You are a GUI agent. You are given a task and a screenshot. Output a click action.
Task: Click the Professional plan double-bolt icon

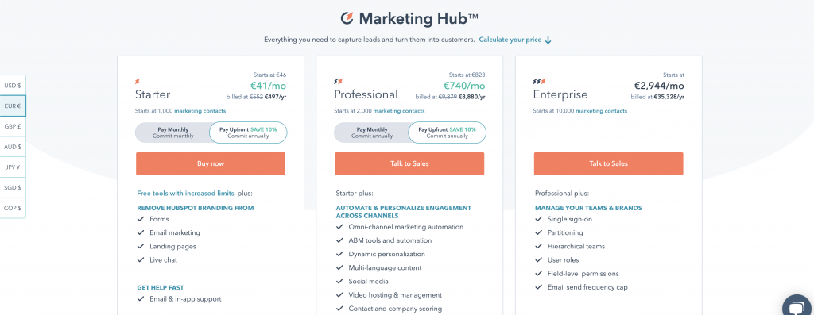338,82
